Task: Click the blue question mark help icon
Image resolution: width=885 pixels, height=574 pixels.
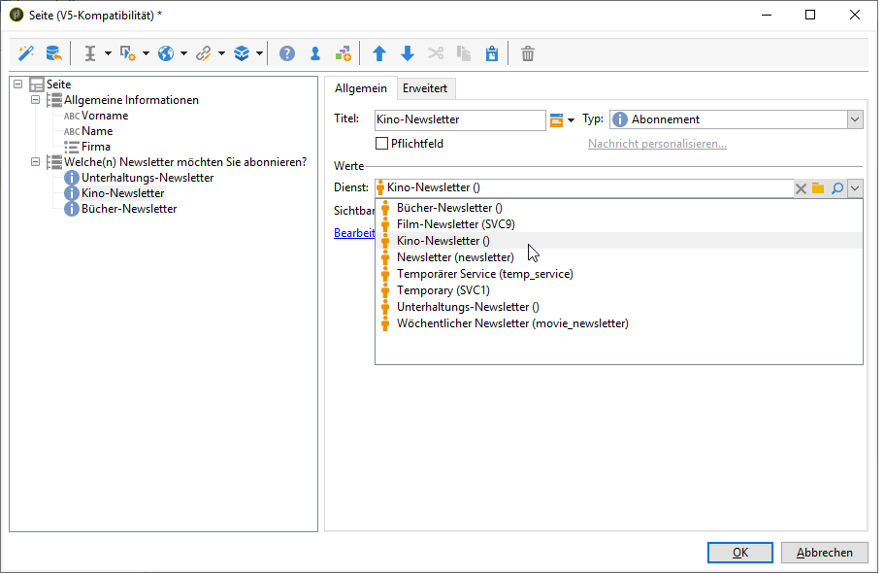Action: [x=286, y=53]
